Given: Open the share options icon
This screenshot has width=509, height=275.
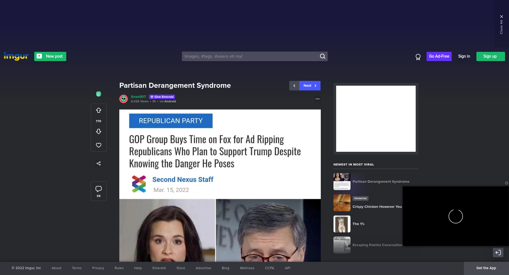Looking at the screenshot, I should 99,163.
